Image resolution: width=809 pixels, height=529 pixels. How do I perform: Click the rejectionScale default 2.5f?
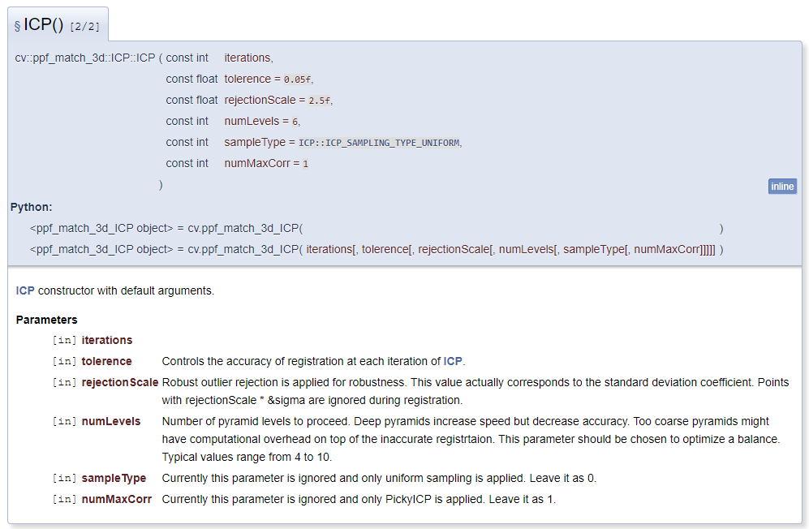[320, 101]
